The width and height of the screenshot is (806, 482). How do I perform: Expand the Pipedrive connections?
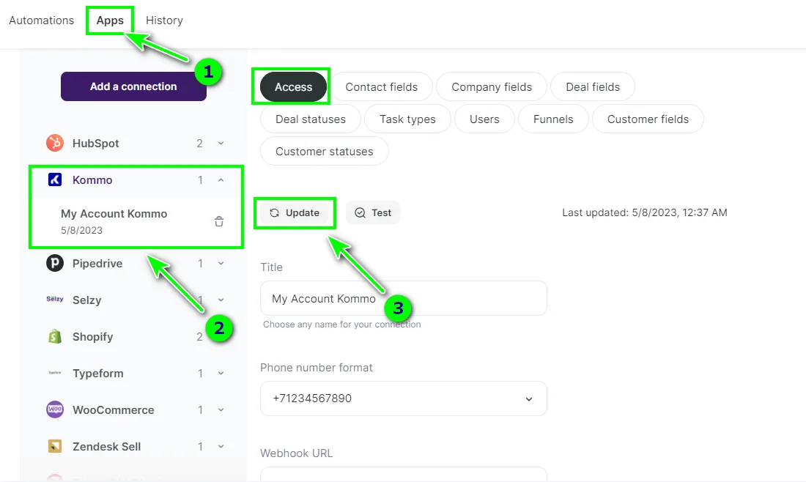click(x=221, y=263)
